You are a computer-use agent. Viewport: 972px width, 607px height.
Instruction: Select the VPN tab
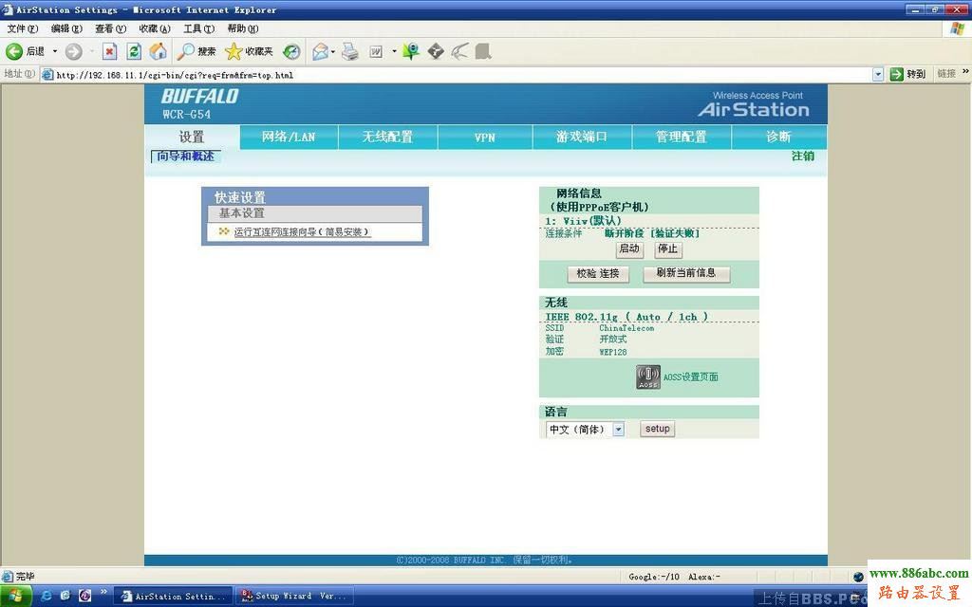click(x=485, y=137)
